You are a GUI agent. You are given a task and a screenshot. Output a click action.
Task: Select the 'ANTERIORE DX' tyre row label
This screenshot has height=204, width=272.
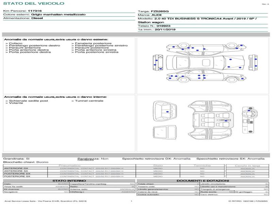click(x=16, y=168)
